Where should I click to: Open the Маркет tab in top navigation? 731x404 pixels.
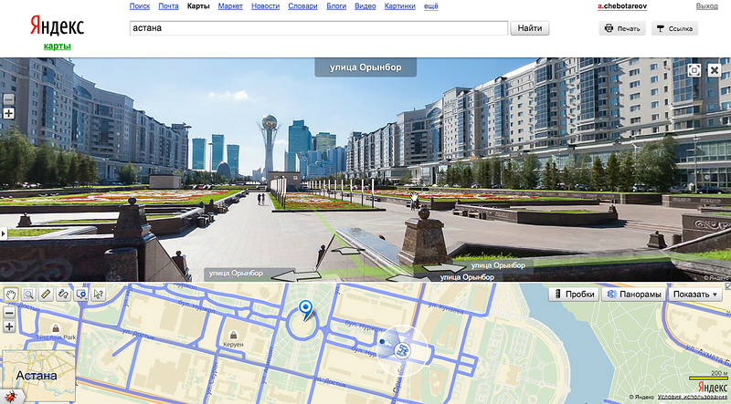pyautogui.click(x=229, y=6)
